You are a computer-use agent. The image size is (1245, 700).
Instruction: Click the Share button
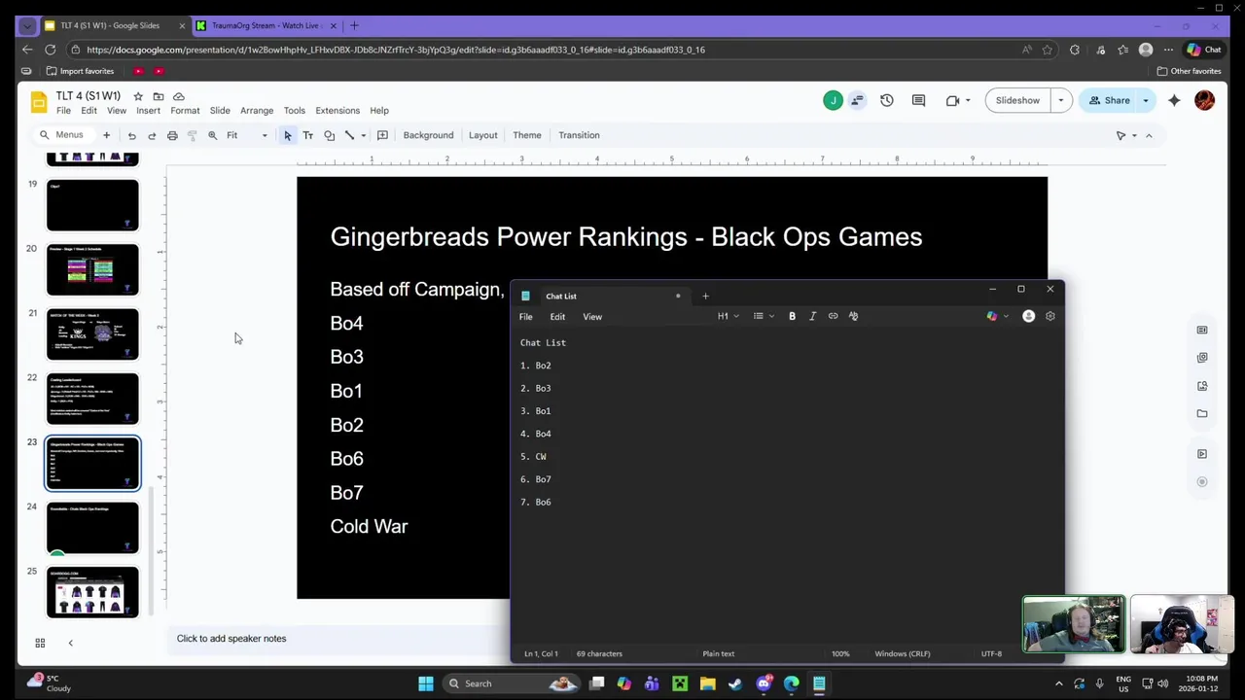1109,100
